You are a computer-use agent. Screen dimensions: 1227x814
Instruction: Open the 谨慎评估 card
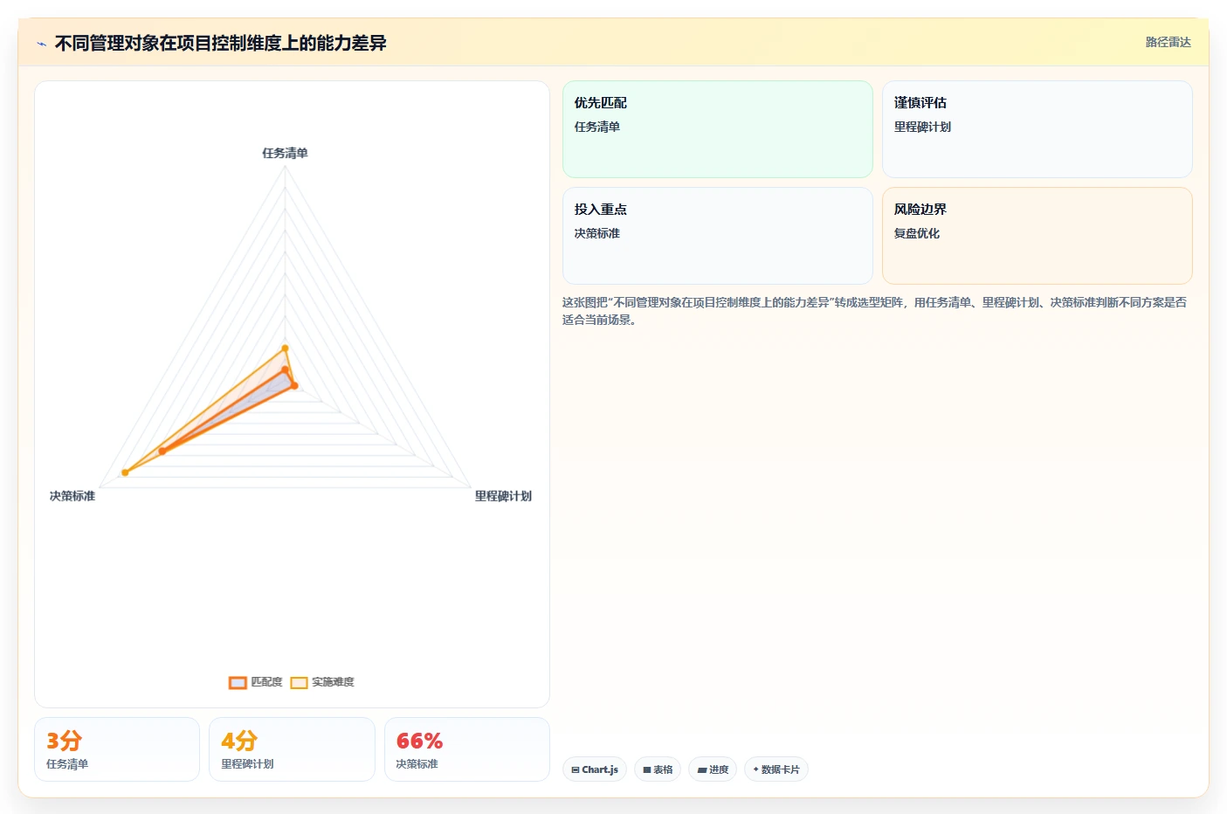(1037, 129)
